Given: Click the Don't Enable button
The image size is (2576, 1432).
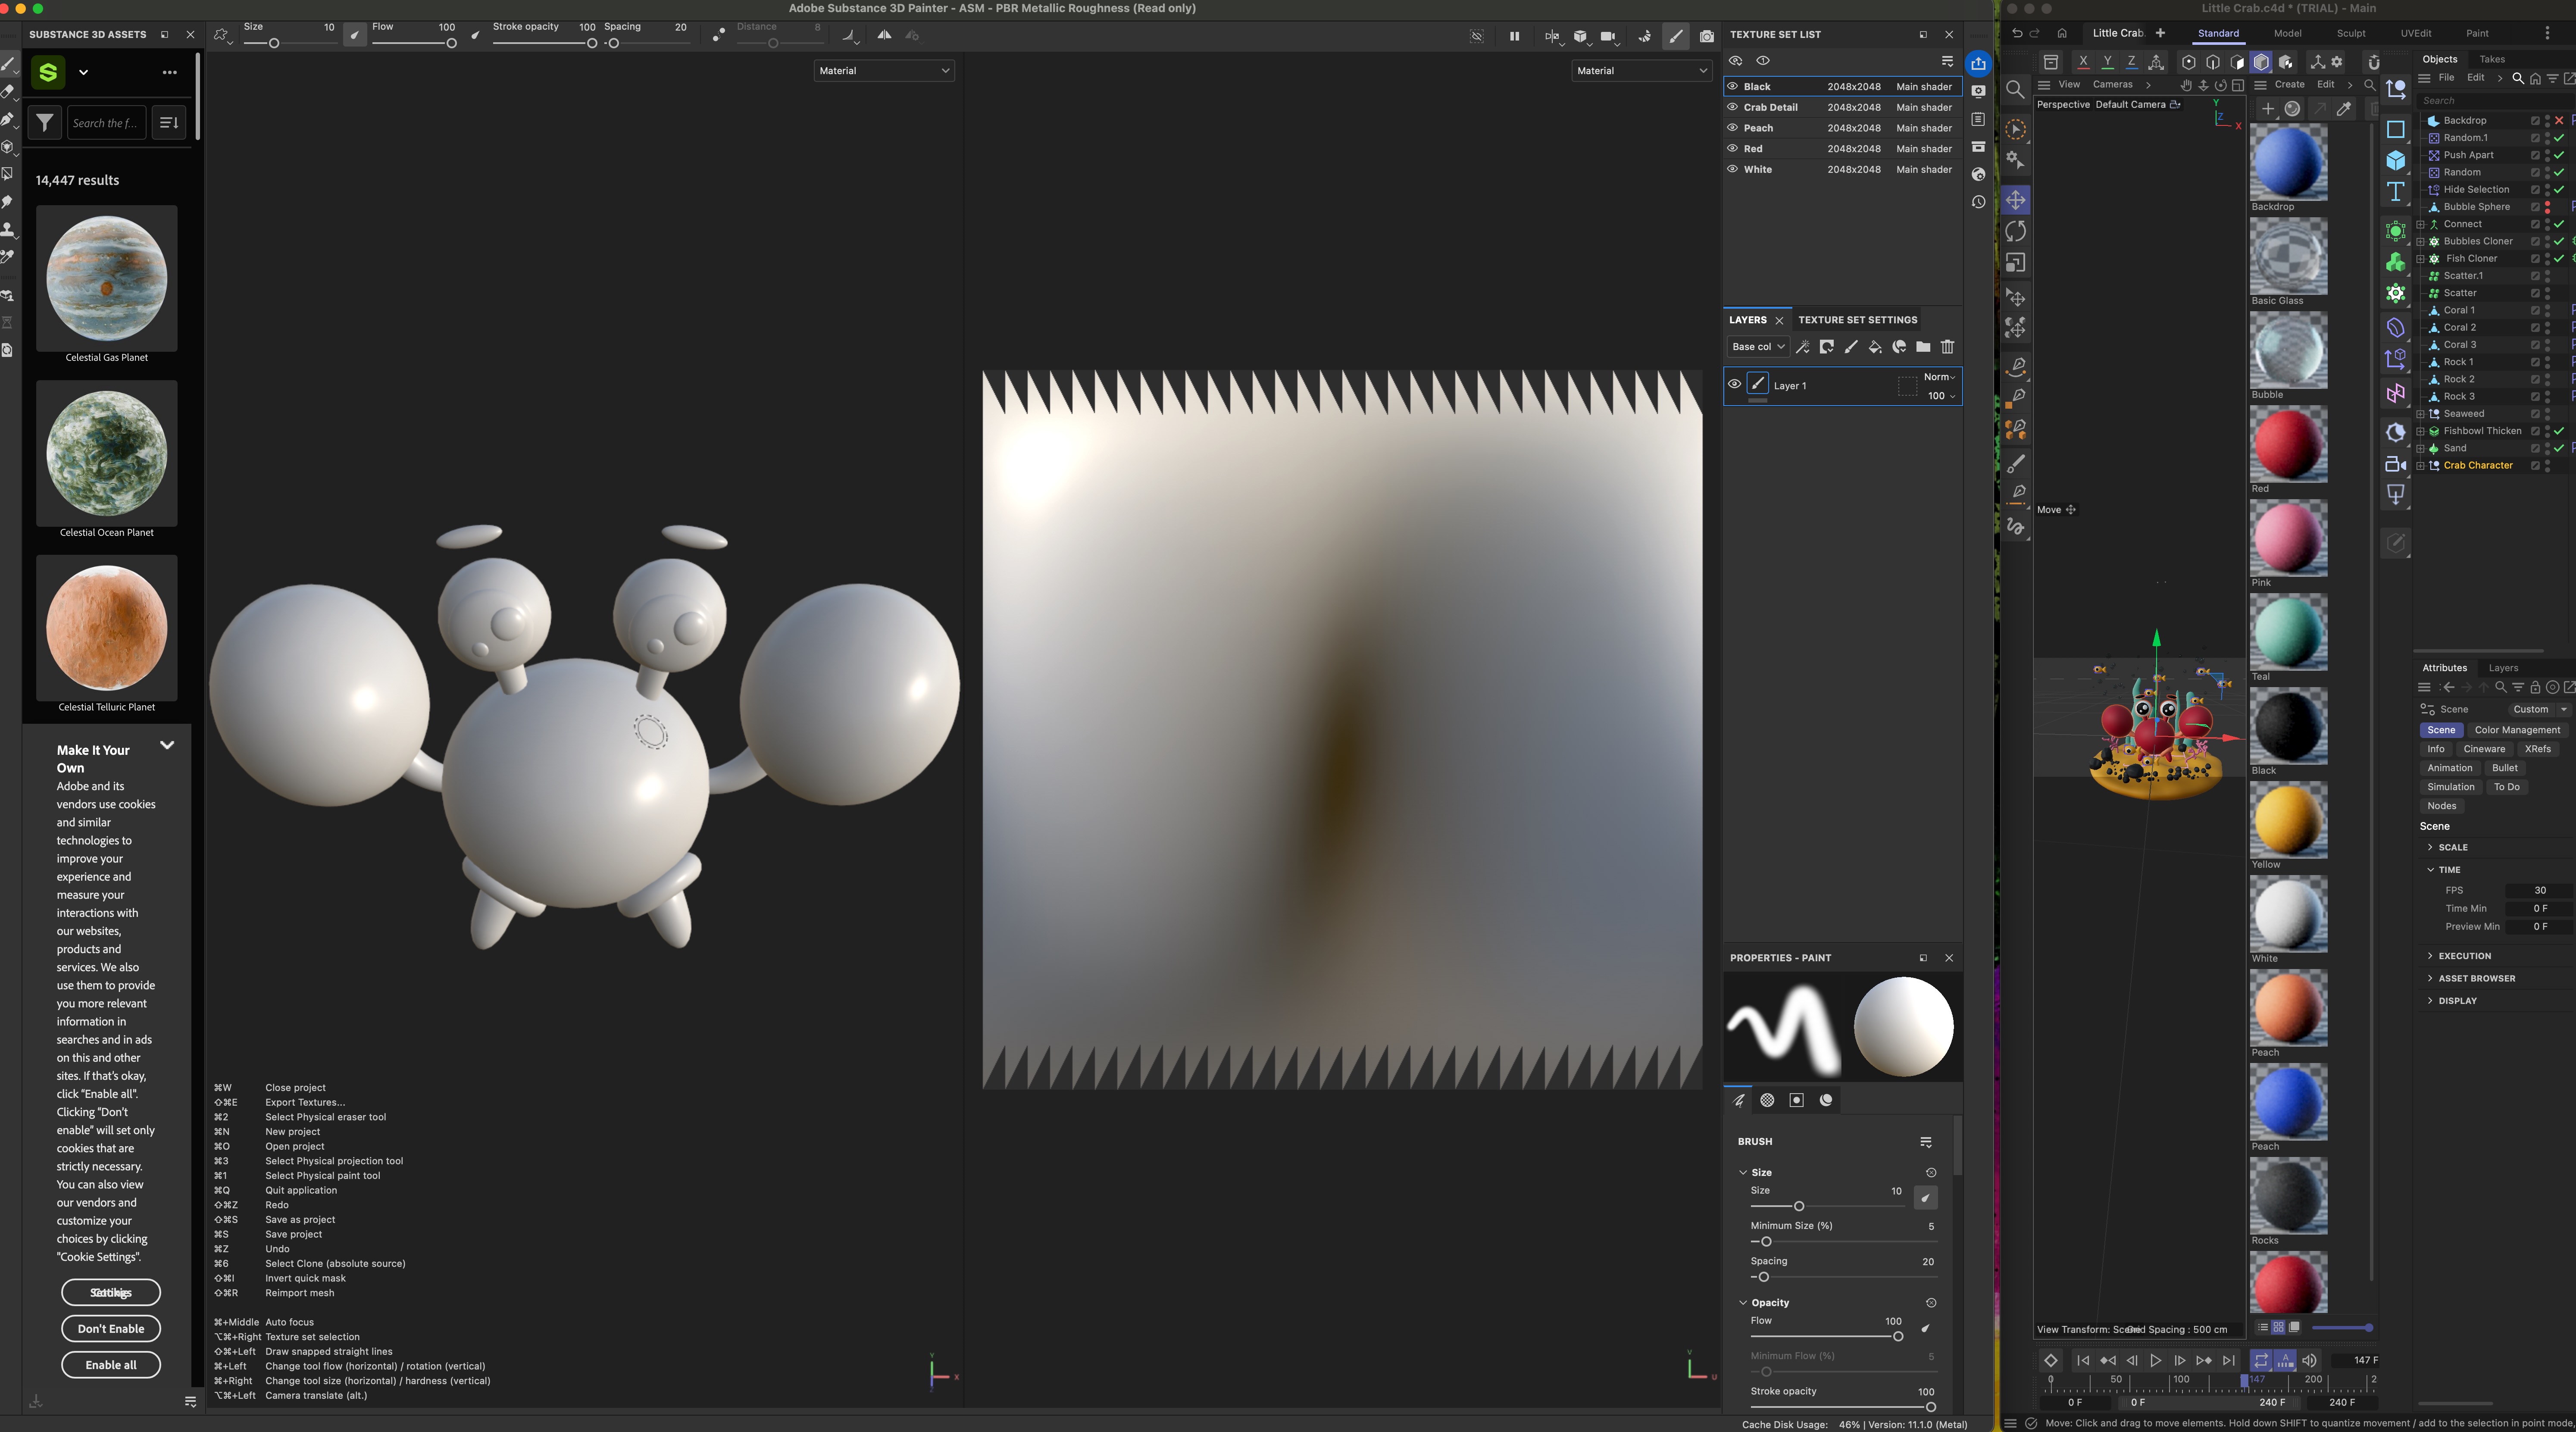Looking at the screenshot, I should [x=111, y=1329].
